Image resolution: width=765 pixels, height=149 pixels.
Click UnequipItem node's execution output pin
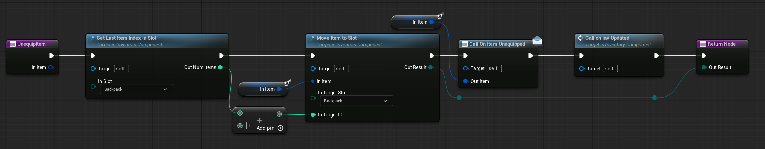coord(51,56)
